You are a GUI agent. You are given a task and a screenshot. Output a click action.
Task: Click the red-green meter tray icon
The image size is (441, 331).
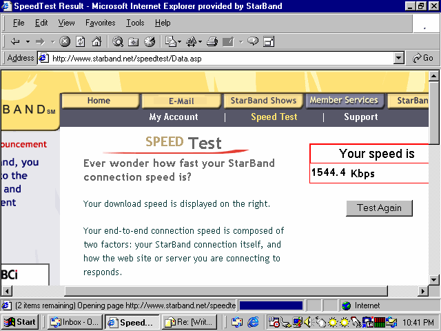(379, 322)
